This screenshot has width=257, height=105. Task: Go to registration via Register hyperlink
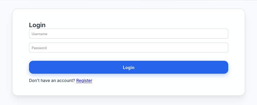tap(84, 80)
